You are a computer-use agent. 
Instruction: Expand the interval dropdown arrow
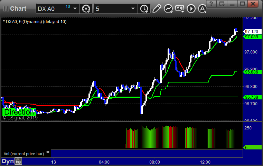pyautogui.click(x=133, y=9)
